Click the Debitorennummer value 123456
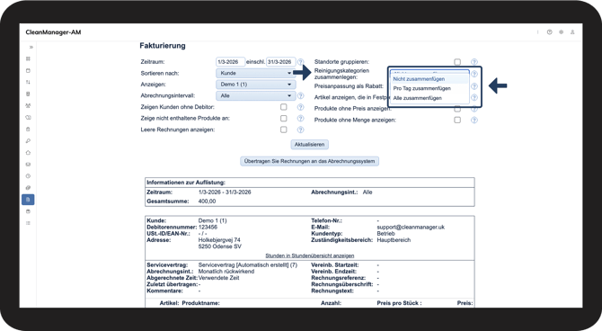The width and height of the screenshot is (602, 331). (x=208, y=228)
